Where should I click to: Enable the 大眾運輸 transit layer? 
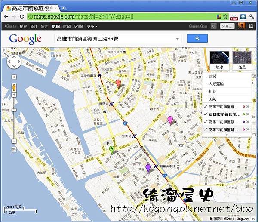227,84
